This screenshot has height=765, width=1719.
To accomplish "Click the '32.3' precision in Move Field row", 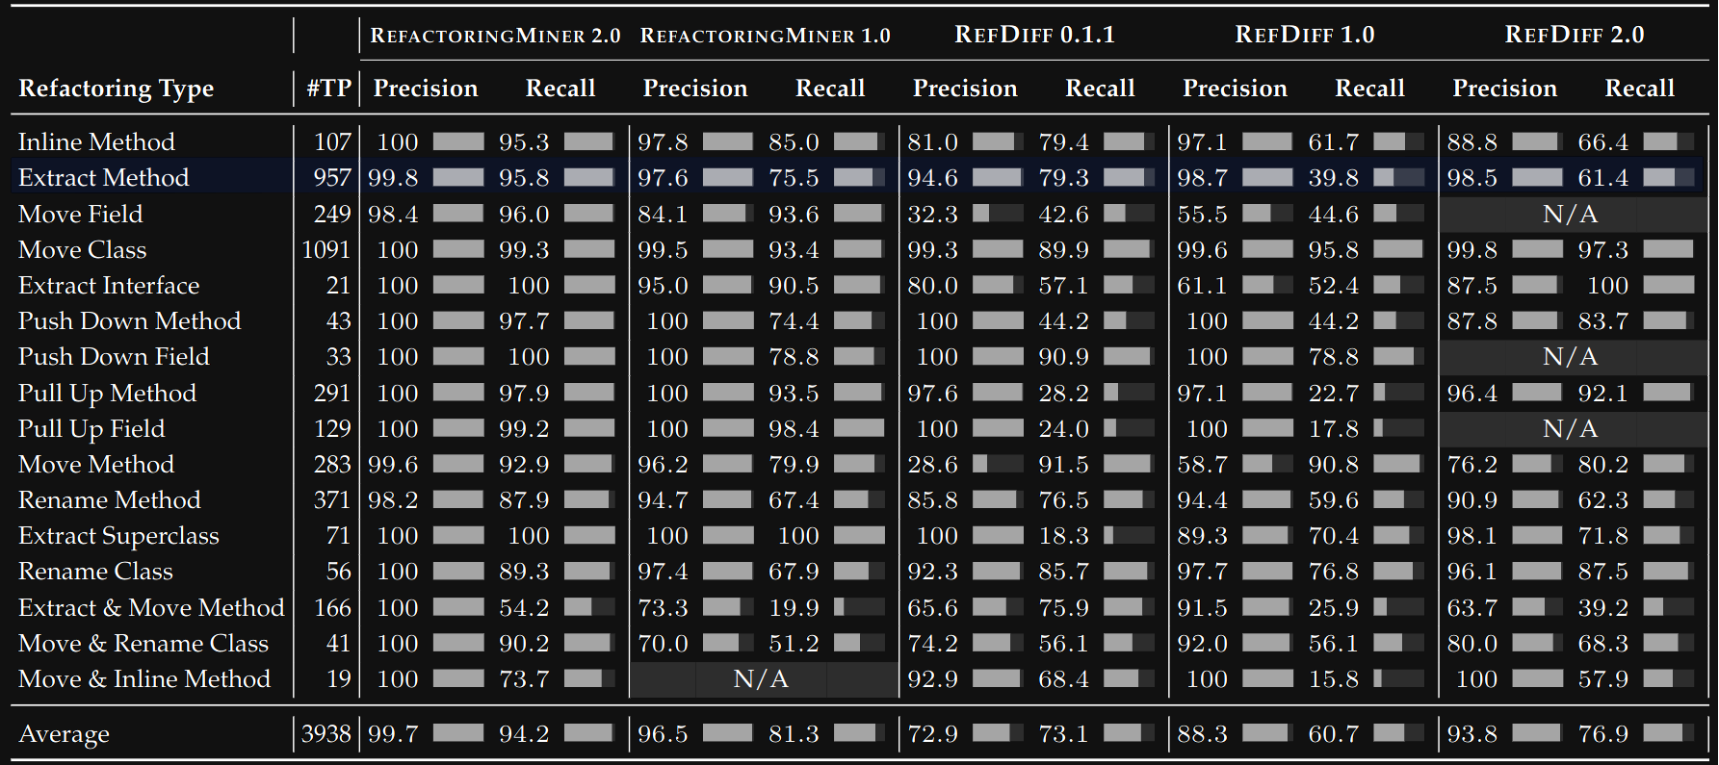I will click(x=932, y=214).
